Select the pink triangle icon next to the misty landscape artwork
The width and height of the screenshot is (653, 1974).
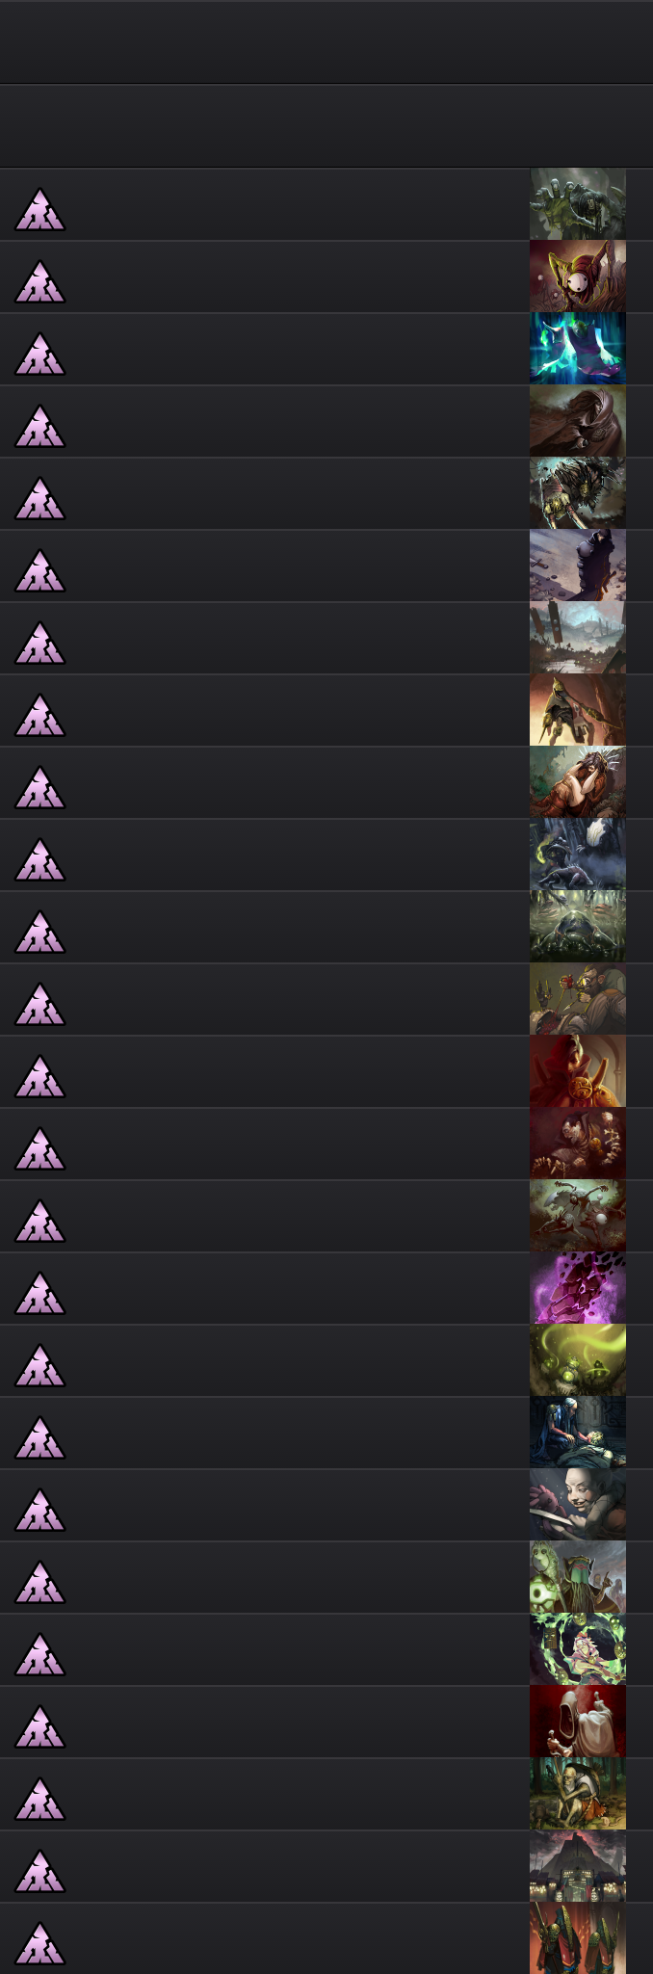pyautogui.click(x=40, y=643)
